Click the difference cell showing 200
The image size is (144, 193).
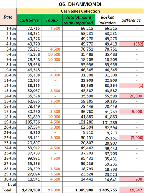131,179
